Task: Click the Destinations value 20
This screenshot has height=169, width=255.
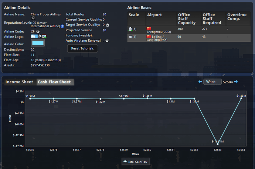Action: click(33, 50)
